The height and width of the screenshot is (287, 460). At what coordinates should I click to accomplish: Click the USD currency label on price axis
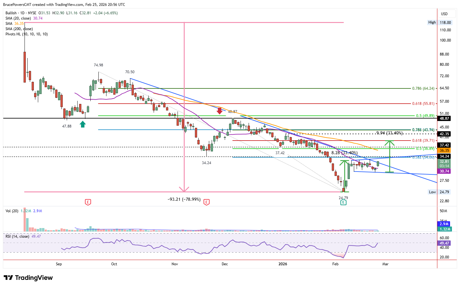[x=444, y=14]
